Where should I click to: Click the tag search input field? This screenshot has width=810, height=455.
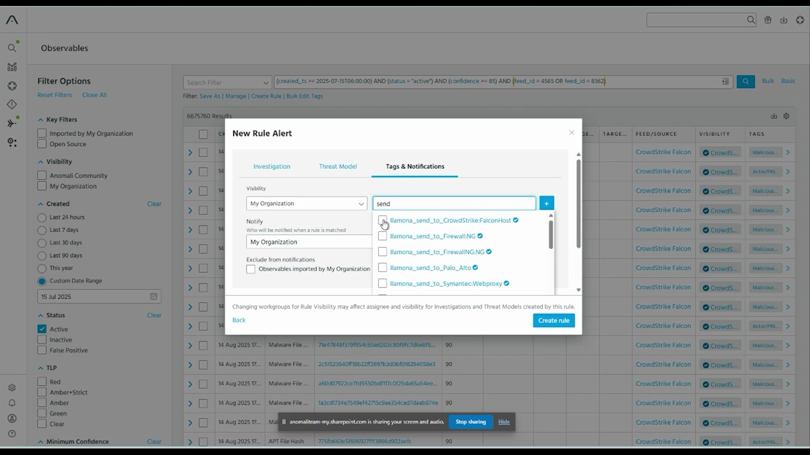tap(454, 203)
